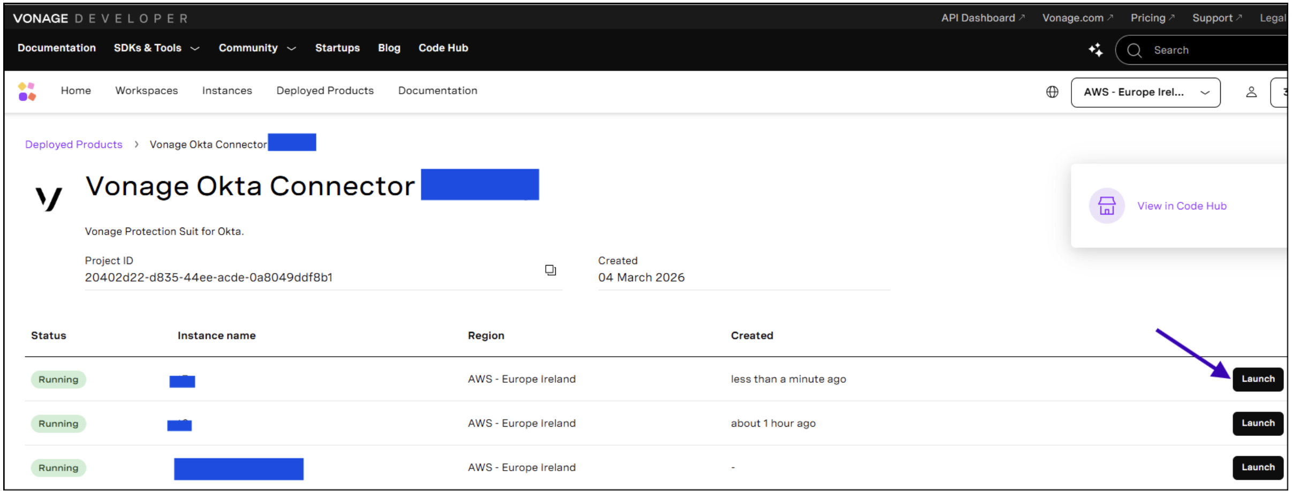Click the Created date 04 March 2026
1292x491 pixels.
(x=641, y=277)
